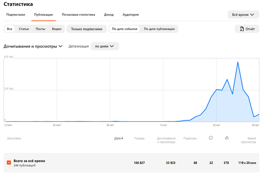The width and height of the screenshot is (265, 175).
Task: Filter by Видео content type
Action: (56, 29)
